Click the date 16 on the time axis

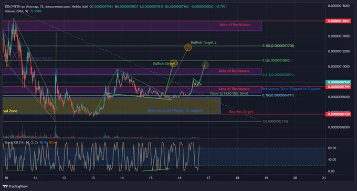click(180, 178)
